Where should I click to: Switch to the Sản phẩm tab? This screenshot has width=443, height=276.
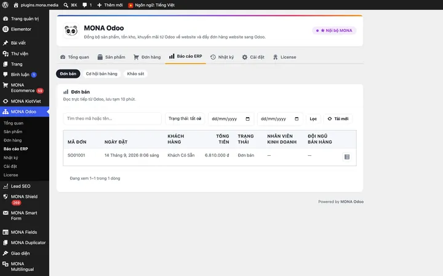[x=111, y=57]
